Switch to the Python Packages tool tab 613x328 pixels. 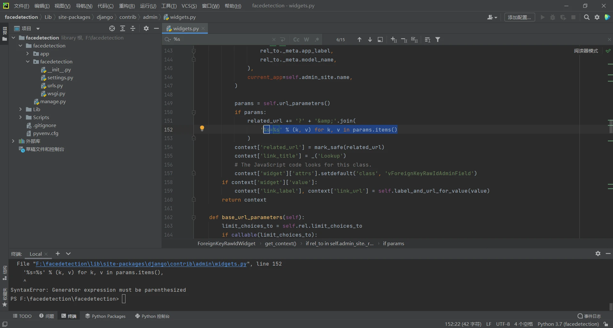[x=105, y=316]
